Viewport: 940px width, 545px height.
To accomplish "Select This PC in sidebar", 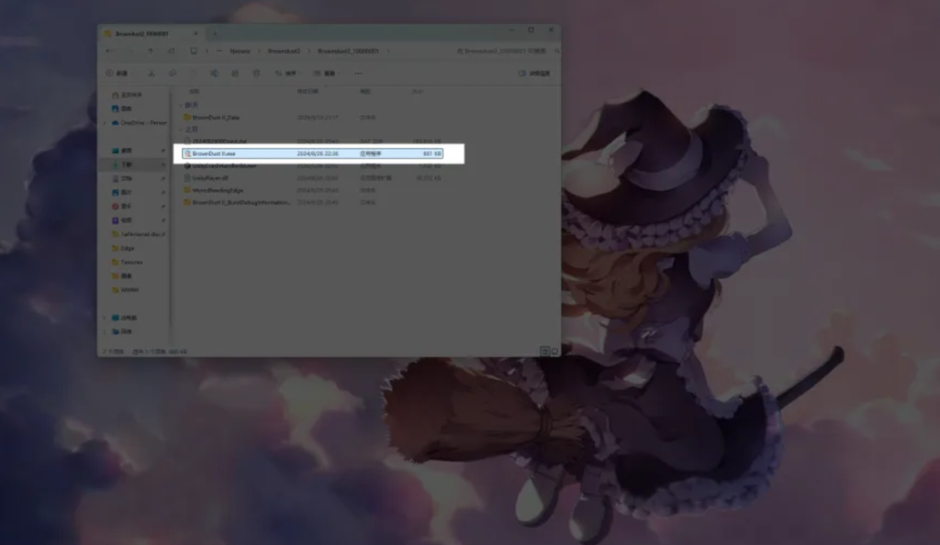I will pyautogui.click(x=124, y=318).
